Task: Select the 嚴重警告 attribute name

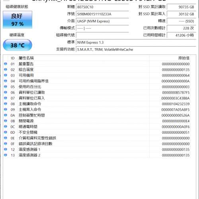Action: [x=26, y=64]
